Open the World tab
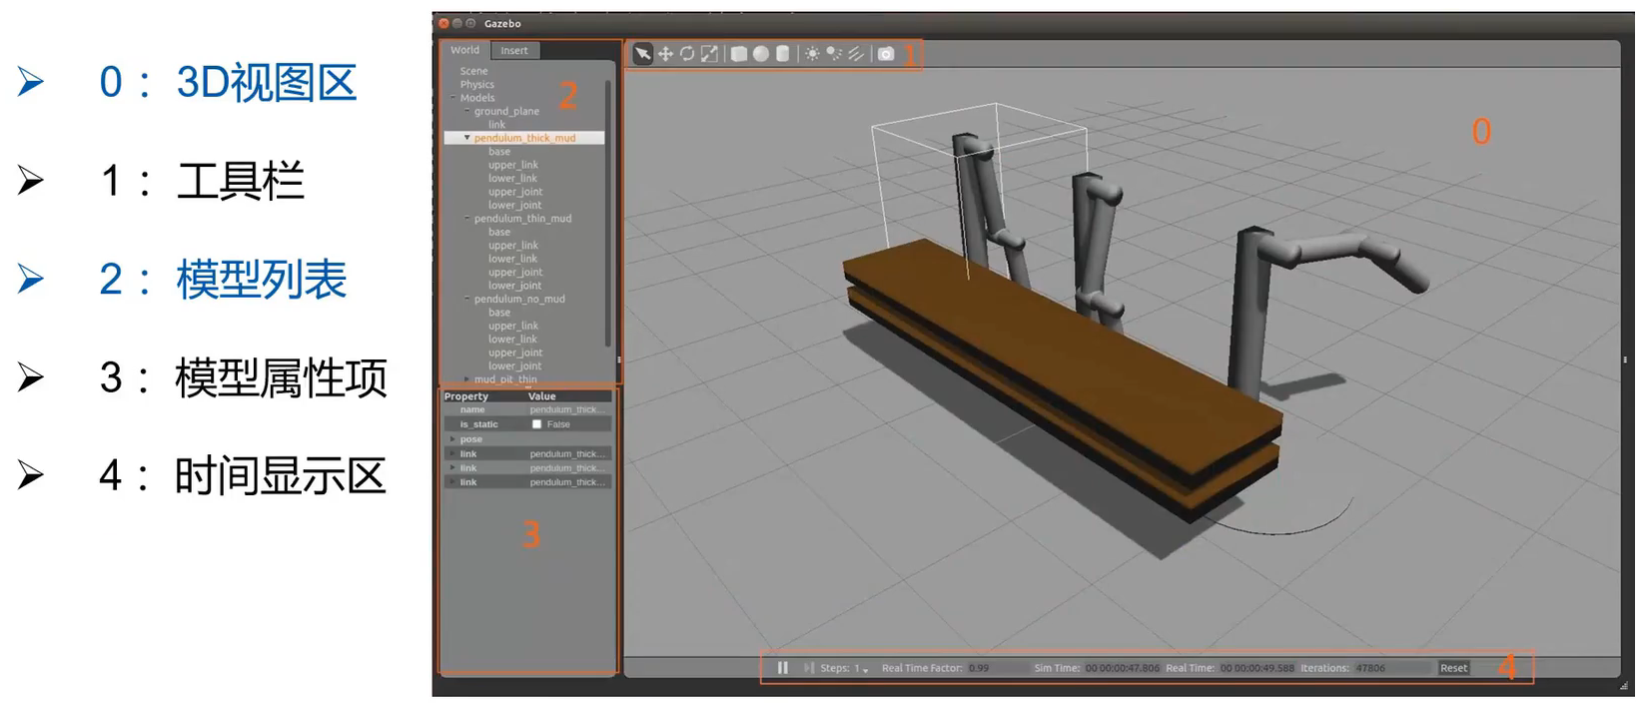 (464, 50)
